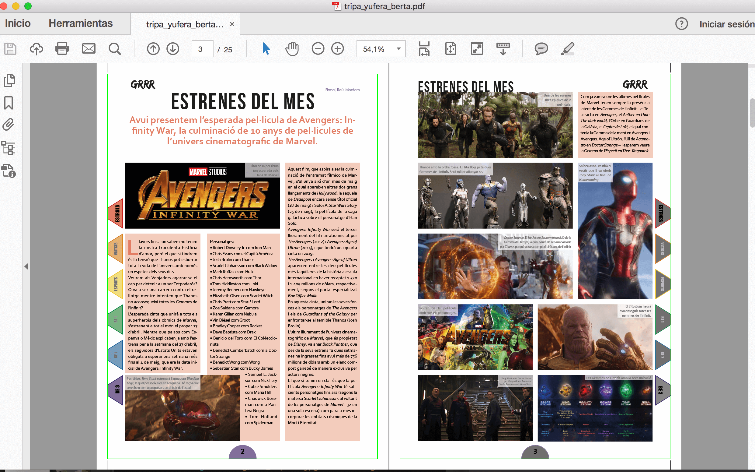Go to next page arrow
Viewport: 755px width, 472px height.
(173, 49)
